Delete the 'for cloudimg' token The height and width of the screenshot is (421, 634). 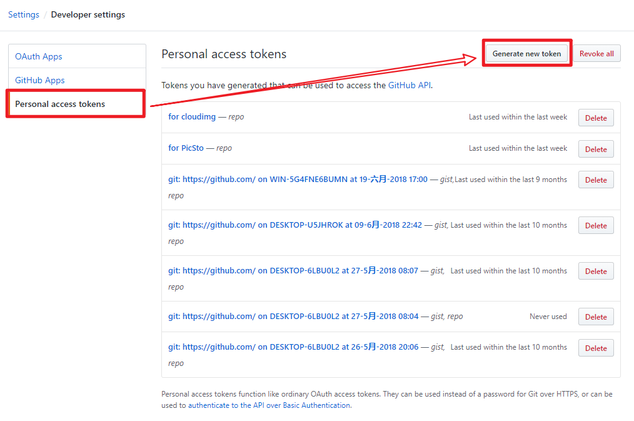click(596, 118)
